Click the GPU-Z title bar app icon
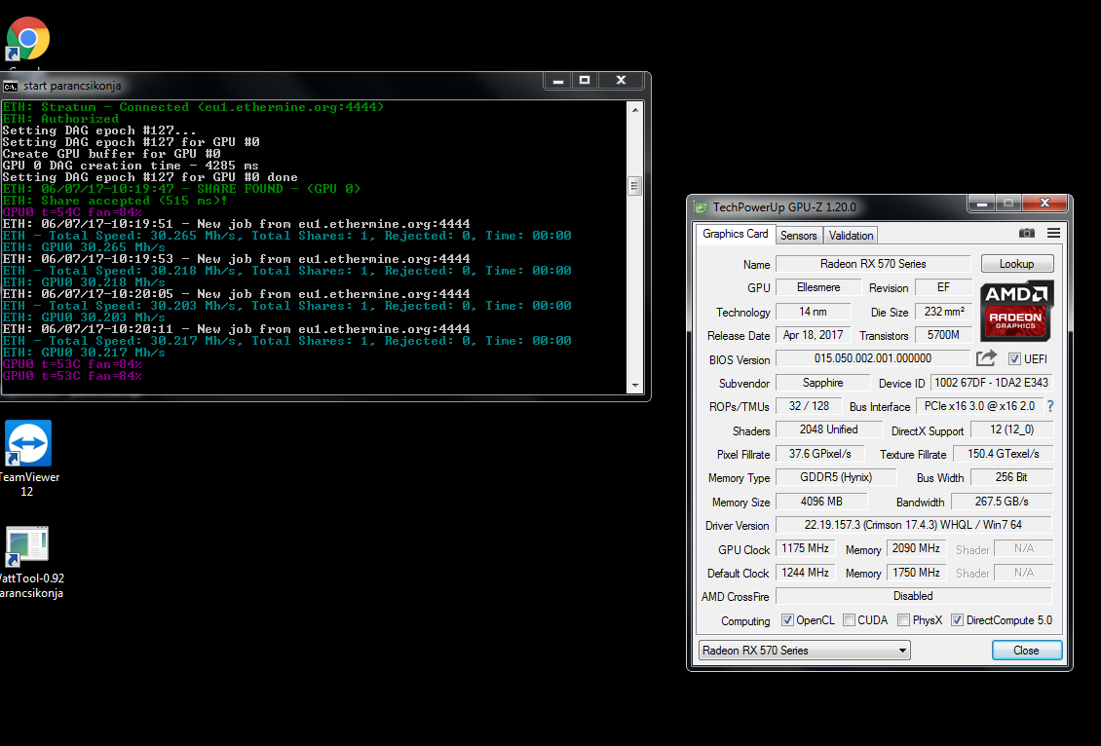Image resolution: width=1101 pixels, height=746 pixels. click(701, 207)
